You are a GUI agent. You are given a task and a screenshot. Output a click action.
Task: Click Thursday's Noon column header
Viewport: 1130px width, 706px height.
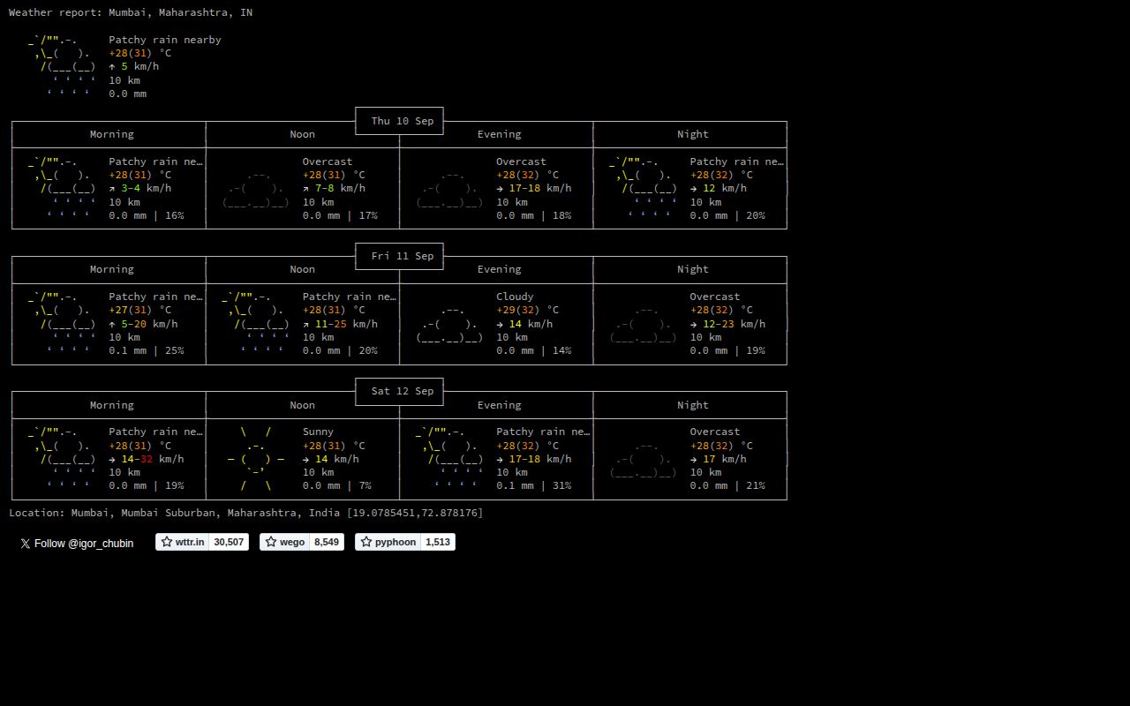tap(303, 134)
